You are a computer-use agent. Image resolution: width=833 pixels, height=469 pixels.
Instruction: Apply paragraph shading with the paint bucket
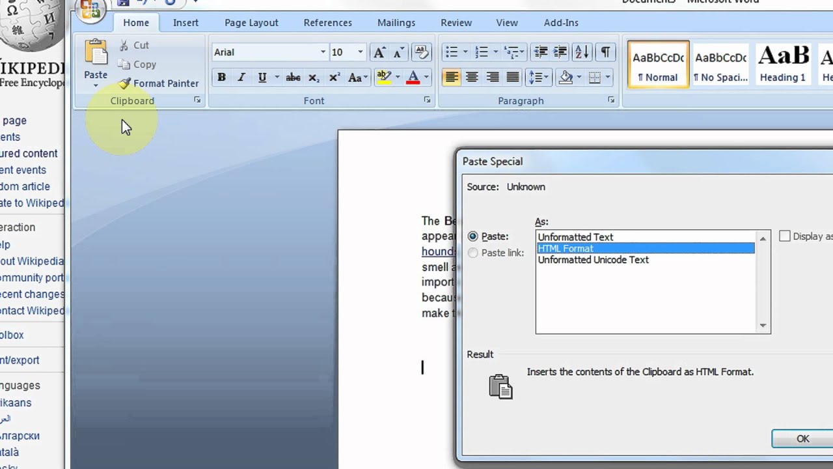[566, 78]
